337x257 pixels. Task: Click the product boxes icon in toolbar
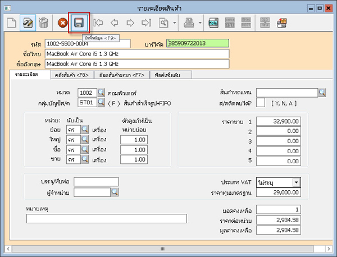(x=282, y=23)
